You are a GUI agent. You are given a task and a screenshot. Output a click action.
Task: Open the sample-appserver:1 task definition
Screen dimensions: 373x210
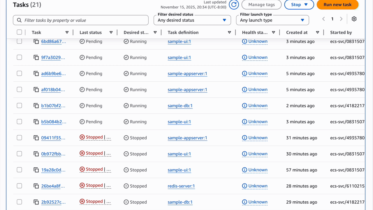click(x=187, y=73)
